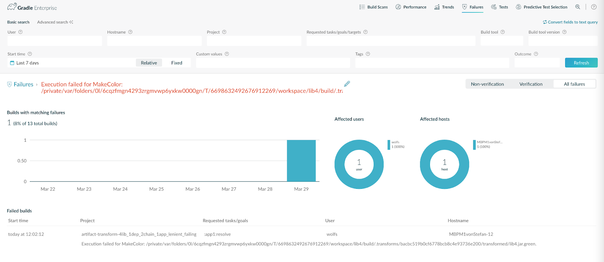Click the Gradle Enterprise elephant logo
Image resolution: width=604 pixels, height=262 pixels.
[12, 7]
